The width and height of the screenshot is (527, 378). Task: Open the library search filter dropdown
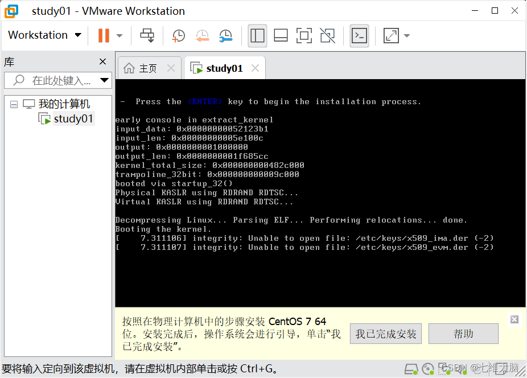coord(105,80)
